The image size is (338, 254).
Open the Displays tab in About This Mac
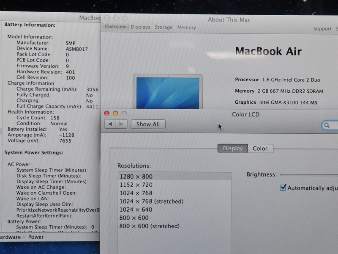pyautogui.click(x=141, y=27)
